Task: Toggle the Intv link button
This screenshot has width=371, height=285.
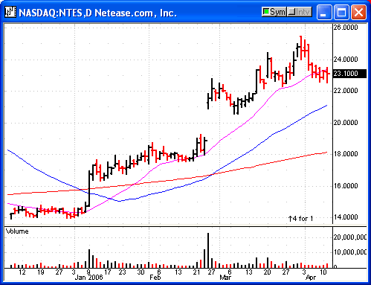Action: tap(300, 12)
